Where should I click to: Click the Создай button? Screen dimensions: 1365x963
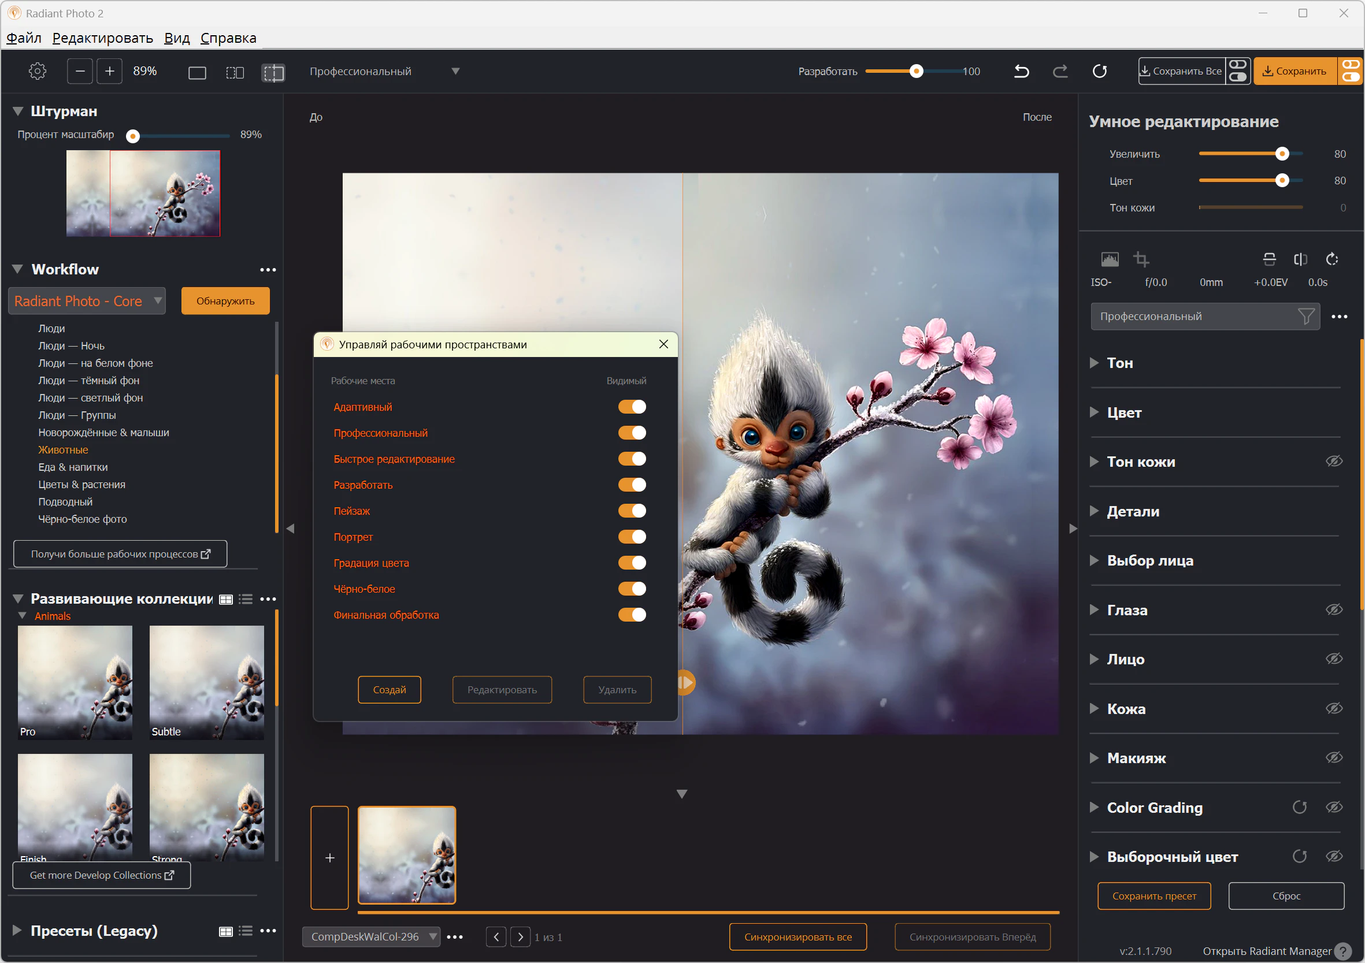pyautogui.click(x=390, y=690)
